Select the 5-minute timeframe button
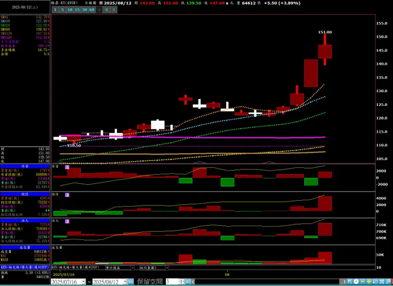 pyautogui.click(x=63, y=10)
